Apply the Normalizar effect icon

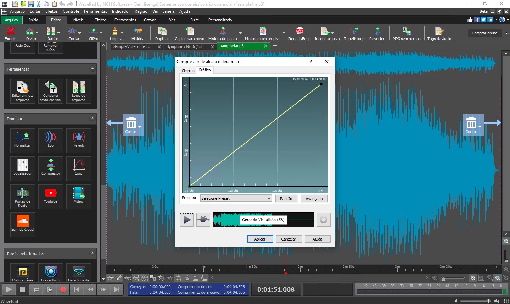[22, 140]
